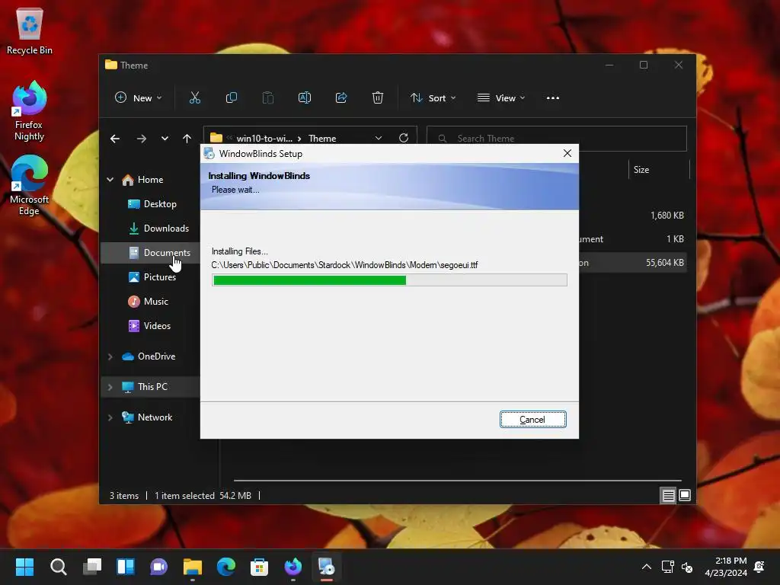The image size is (780, 585).
Task: Select Documents in the navigation pane
Action: (151, 253)
